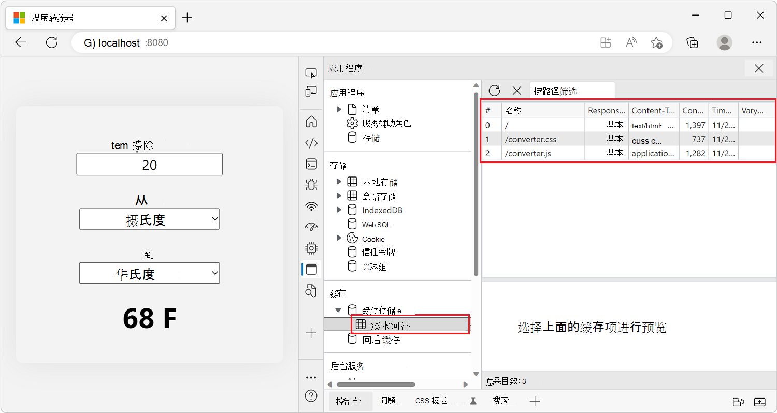Click the read aloud icon
This screenshot has height=413, width=777.
631,42
